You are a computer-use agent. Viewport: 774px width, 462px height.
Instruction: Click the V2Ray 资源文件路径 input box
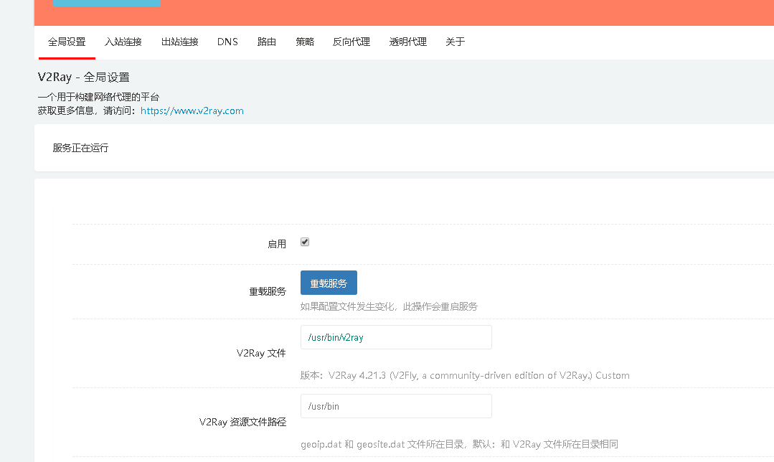pos(396,406)
